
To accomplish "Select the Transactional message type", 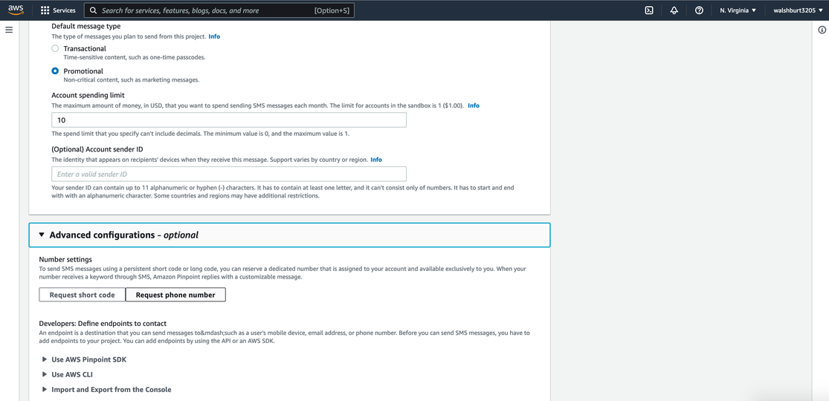I will [55, 48].
